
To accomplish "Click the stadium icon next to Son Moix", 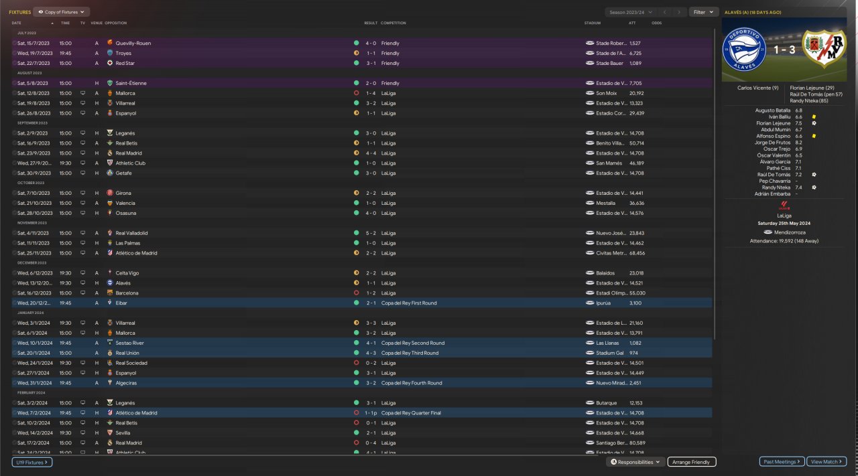I will click(590, 93).
